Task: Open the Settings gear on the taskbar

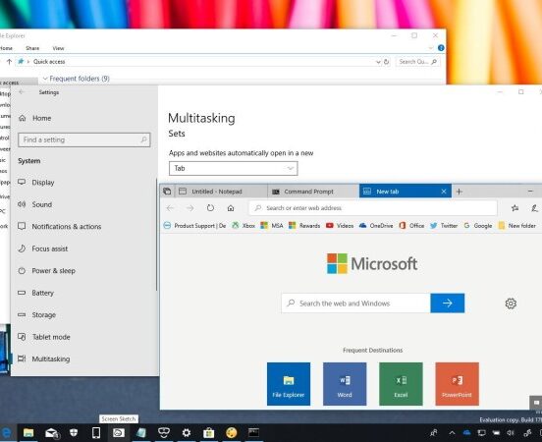Action: click(x=187, y=432)
